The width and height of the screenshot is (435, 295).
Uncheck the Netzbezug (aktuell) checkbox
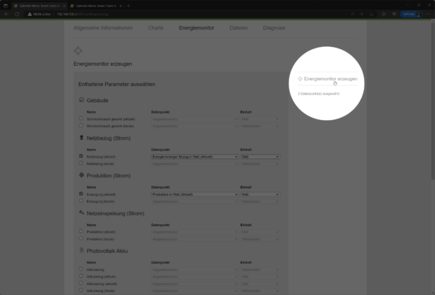tap(81, 156)
